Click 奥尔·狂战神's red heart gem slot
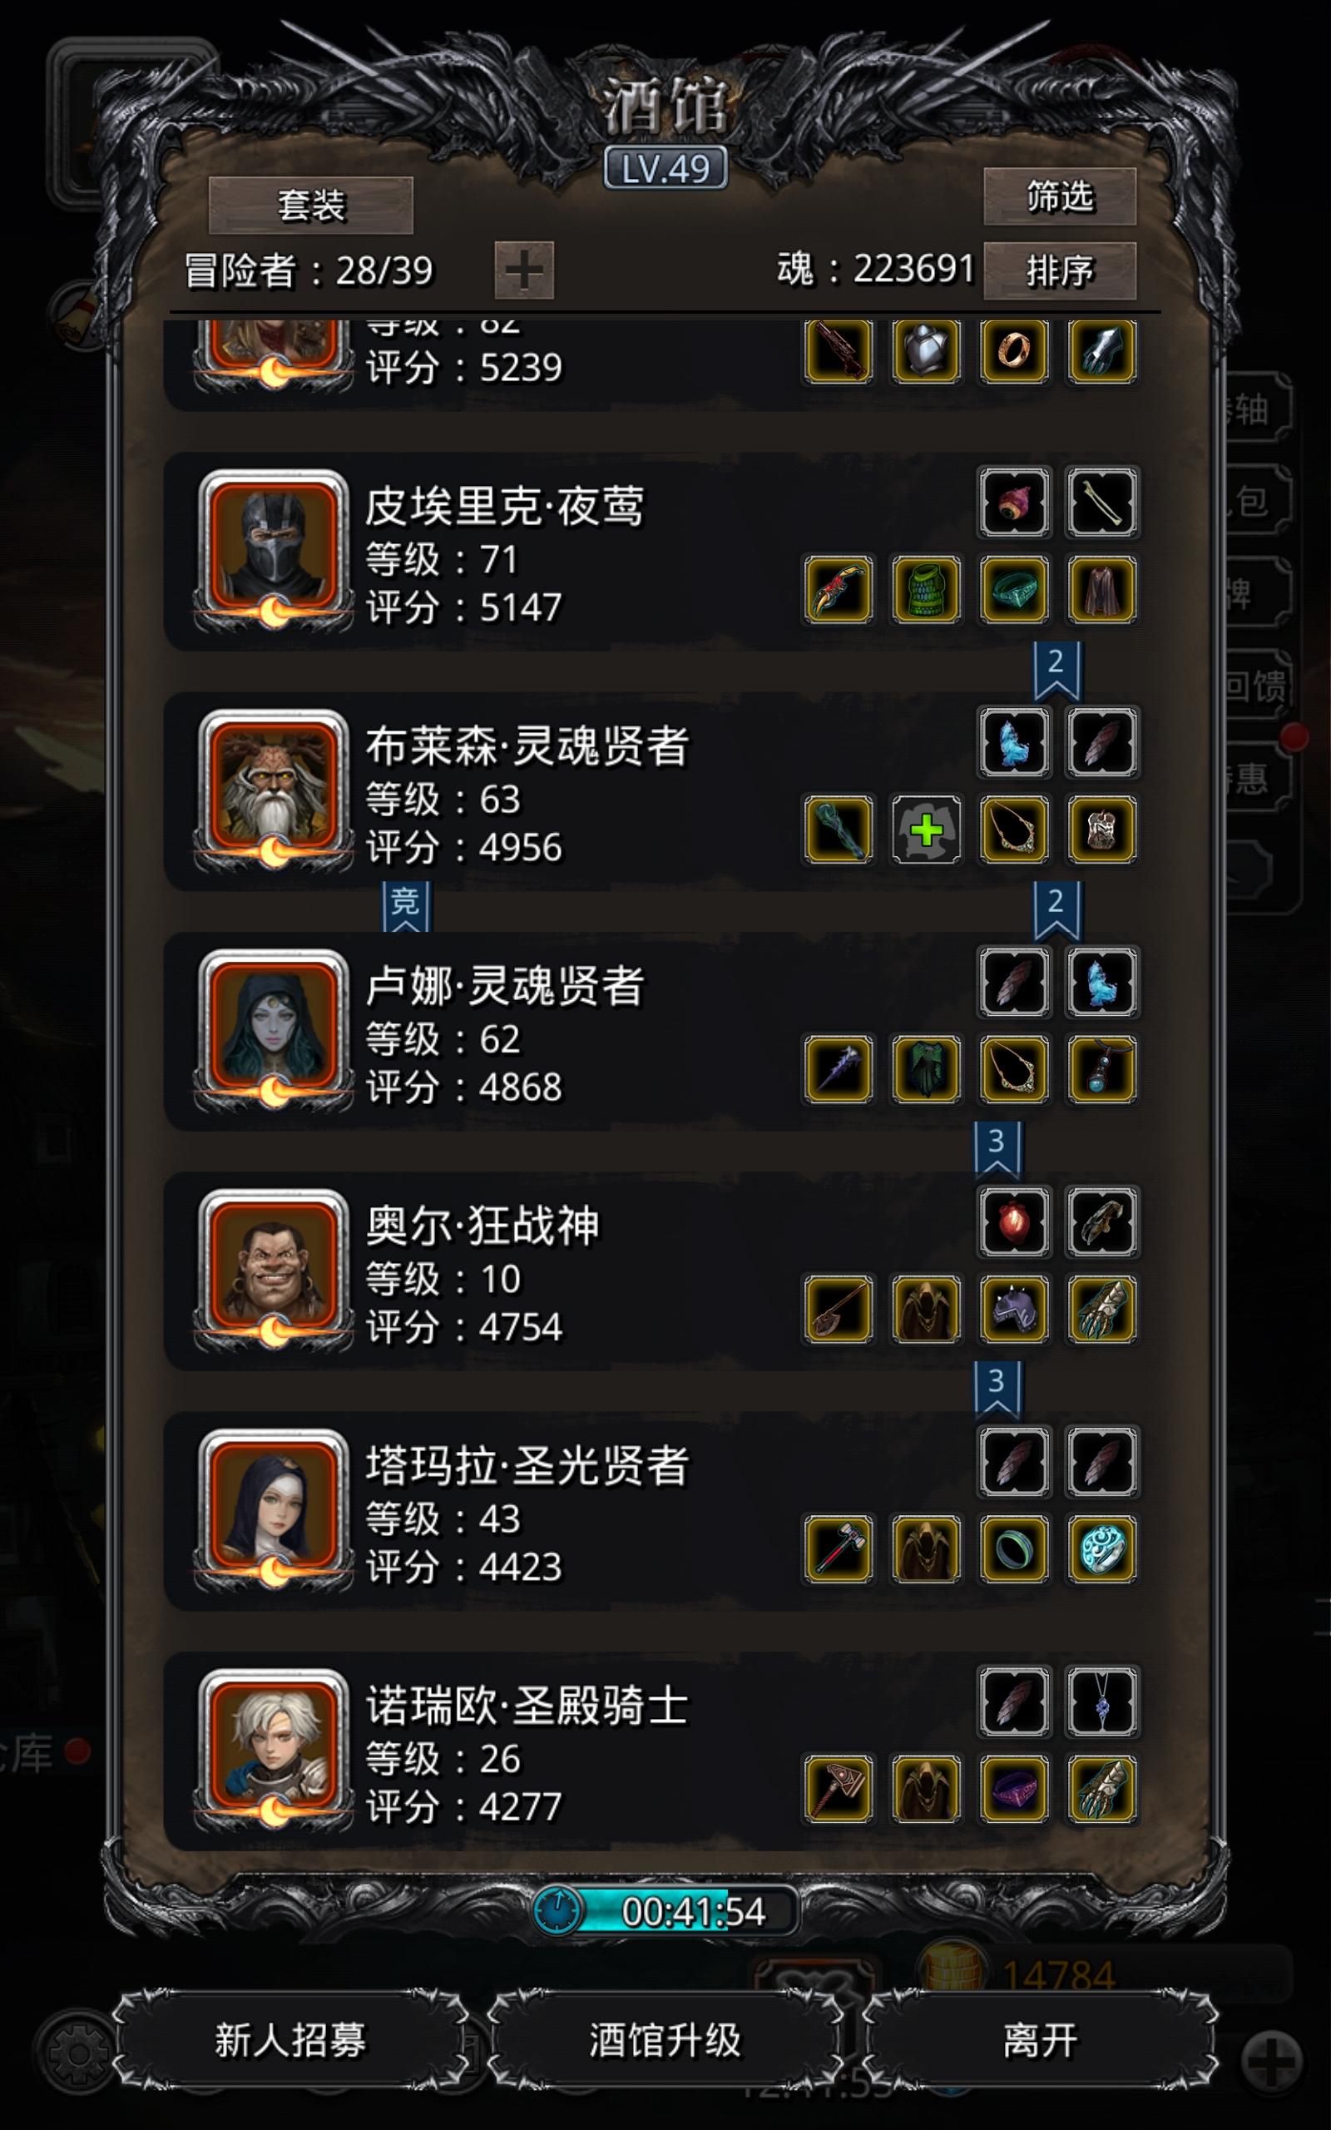This screenshot has height=2130, width=1331. (x=1014, y=1221)
